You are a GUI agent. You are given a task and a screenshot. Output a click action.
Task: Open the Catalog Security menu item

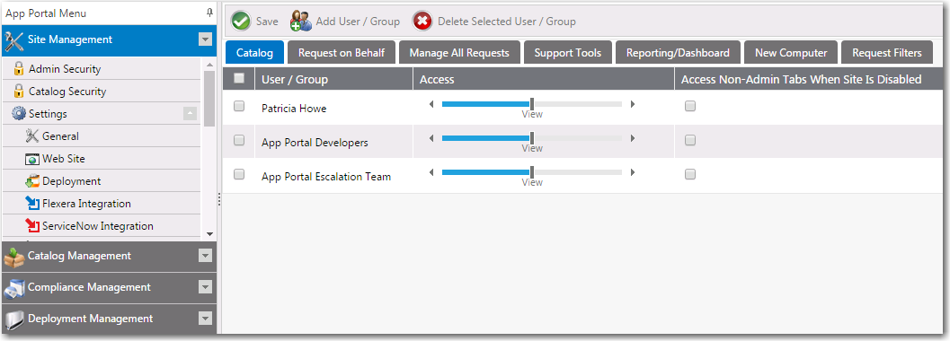67,92
